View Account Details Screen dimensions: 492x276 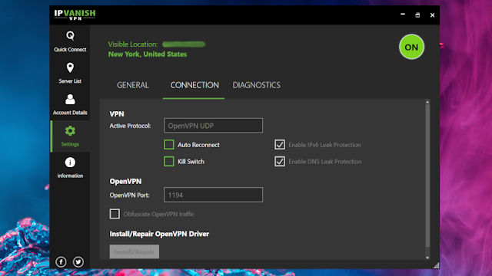point(70,104)
